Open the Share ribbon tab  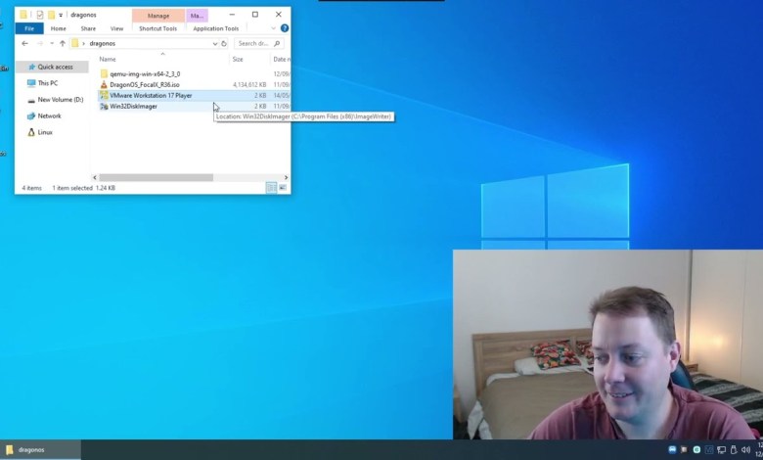[x=88, y=28]
